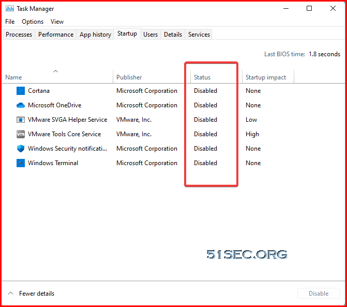Collapse view using Fewer details chevron
The image size is (347, 307).
(10, 293)
